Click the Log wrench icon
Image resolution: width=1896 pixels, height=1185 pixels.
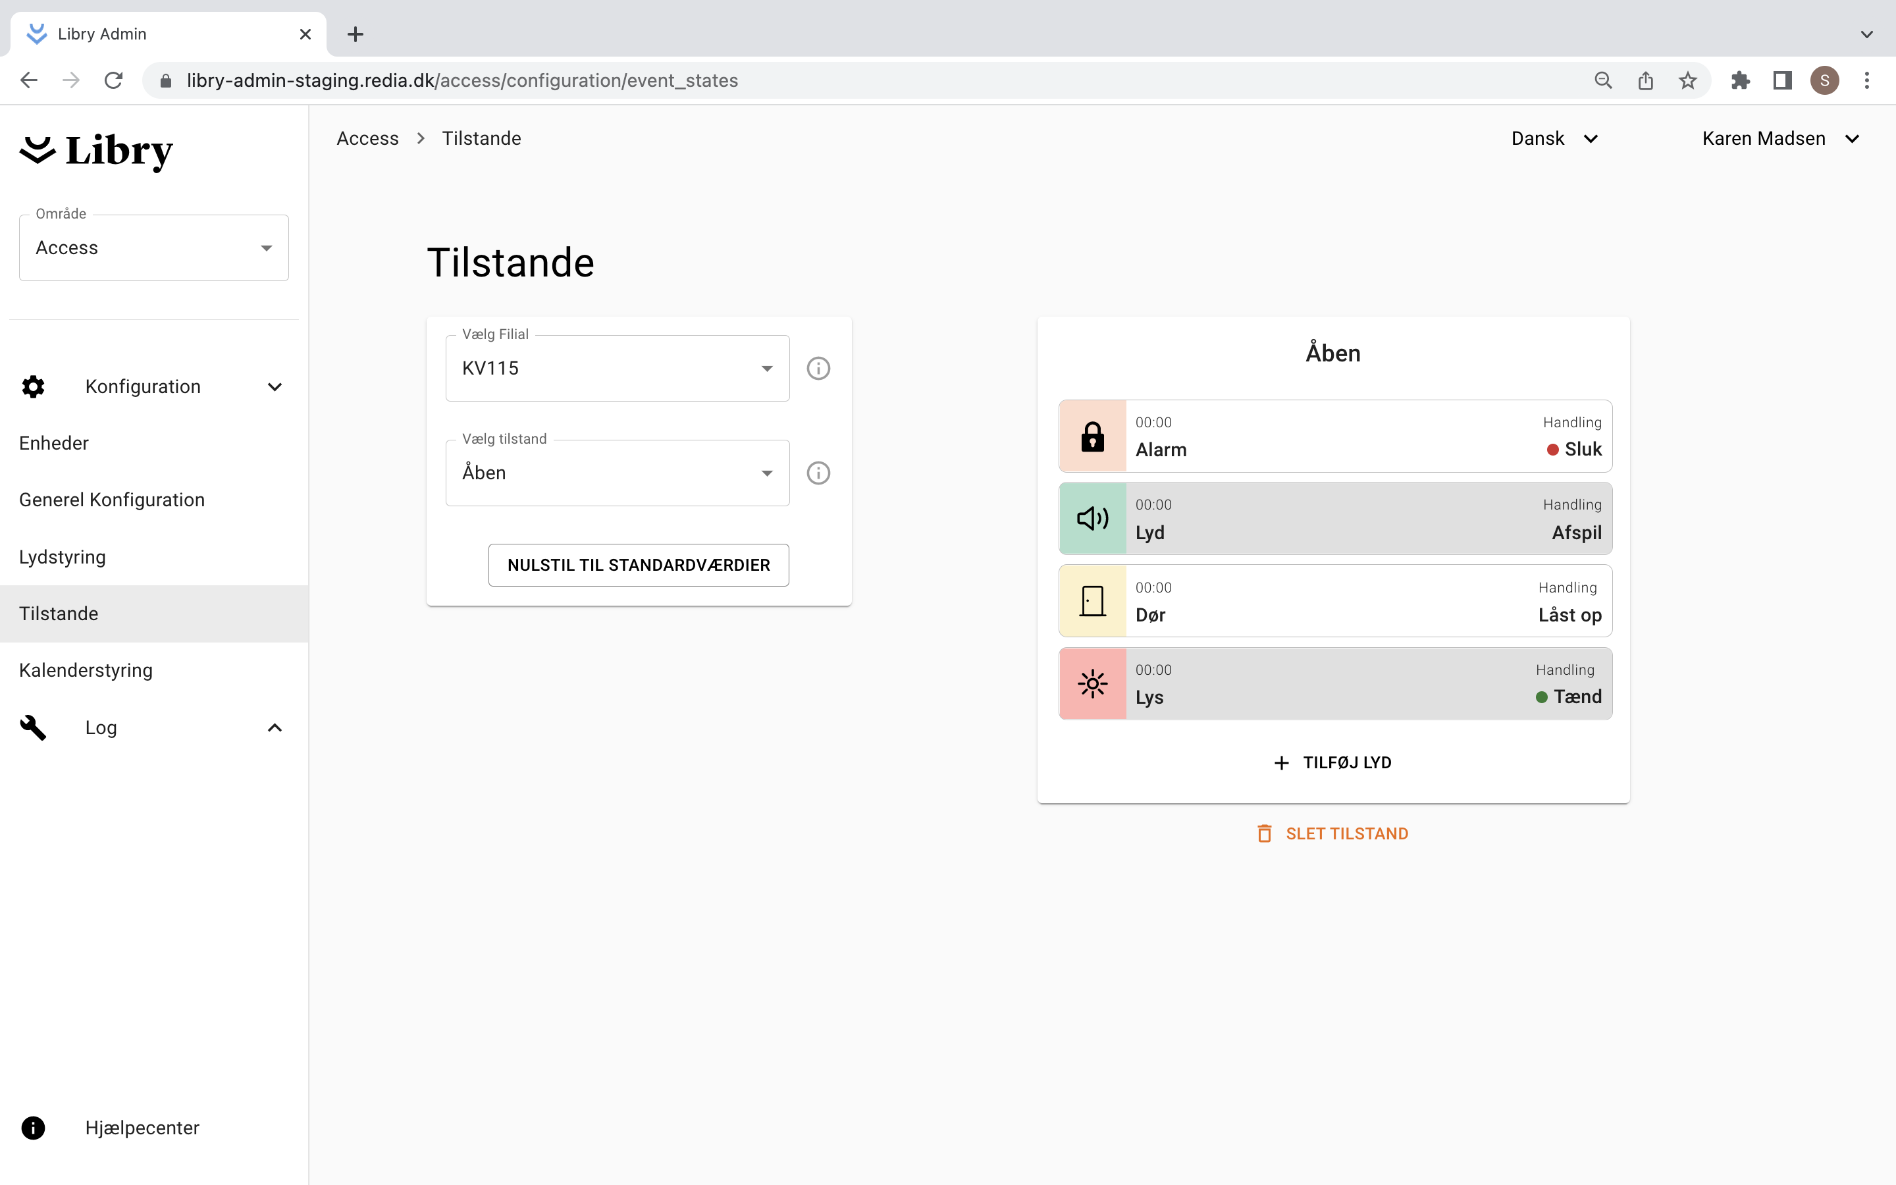click(33, 727)
